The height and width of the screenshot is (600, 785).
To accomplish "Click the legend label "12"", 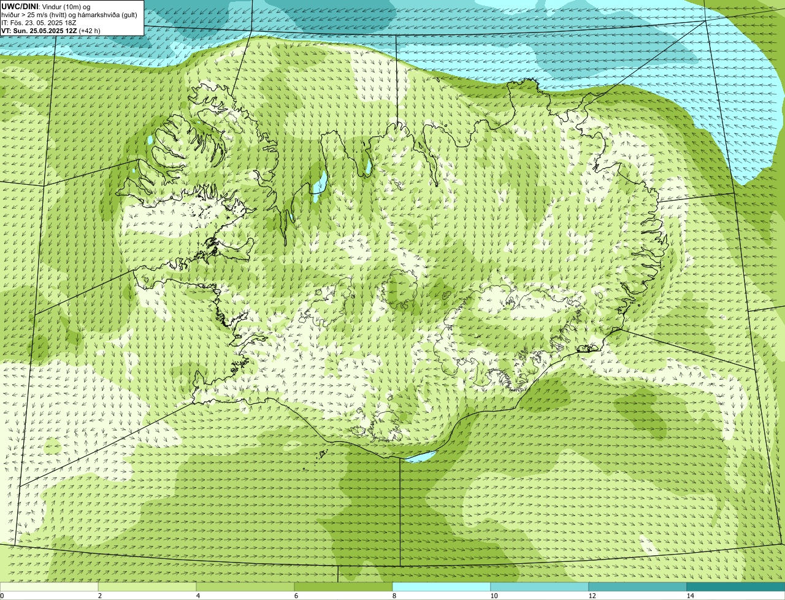I will point(592,596).
